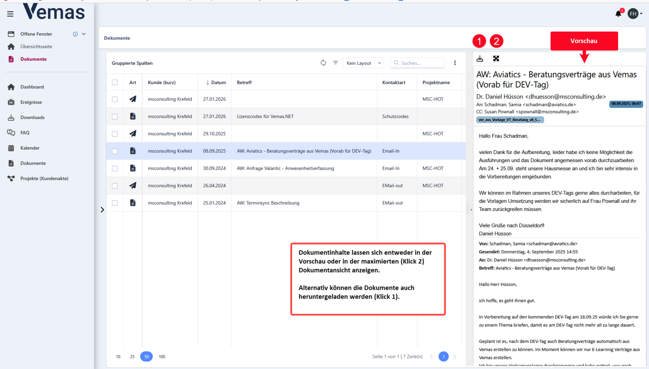Go to the previous page arrow
The image size is (649, 369).
pyautogui.click(x=431, y=357)
